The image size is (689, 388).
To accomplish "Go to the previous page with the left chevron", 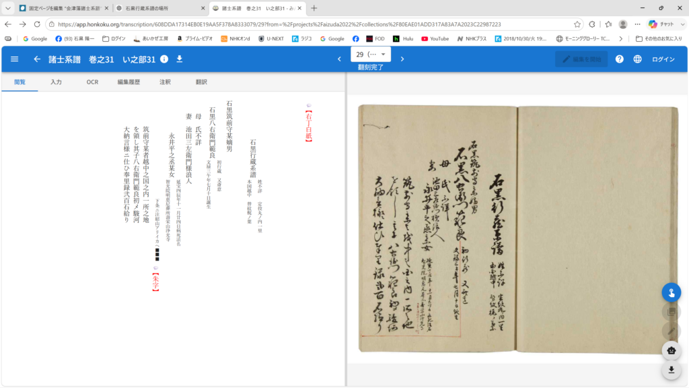I will click(x=339, y=59).
